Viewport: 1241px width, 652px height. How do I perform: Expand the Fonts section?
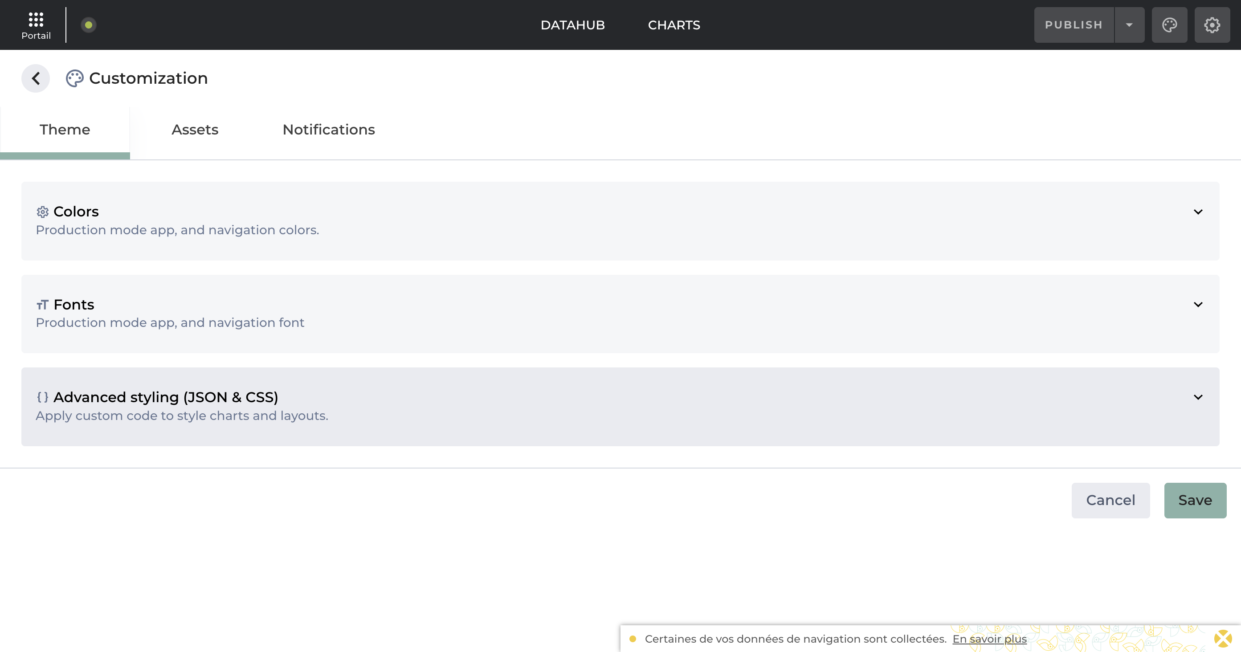click(1198, 304)
